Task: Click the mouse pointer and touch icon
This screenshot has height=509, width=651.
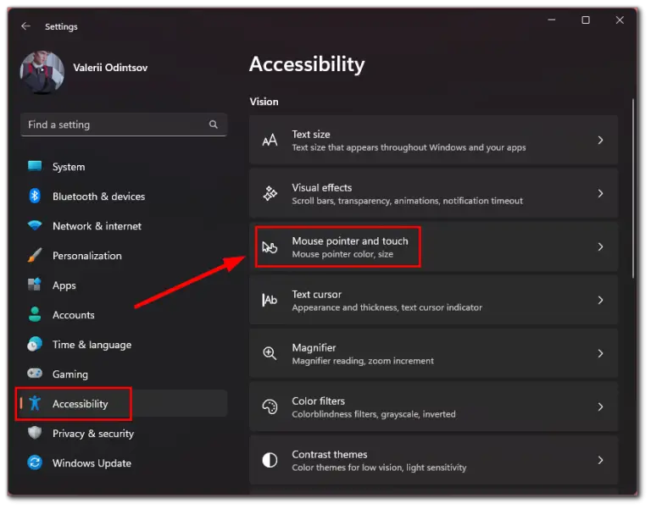Action: [270, 246]
